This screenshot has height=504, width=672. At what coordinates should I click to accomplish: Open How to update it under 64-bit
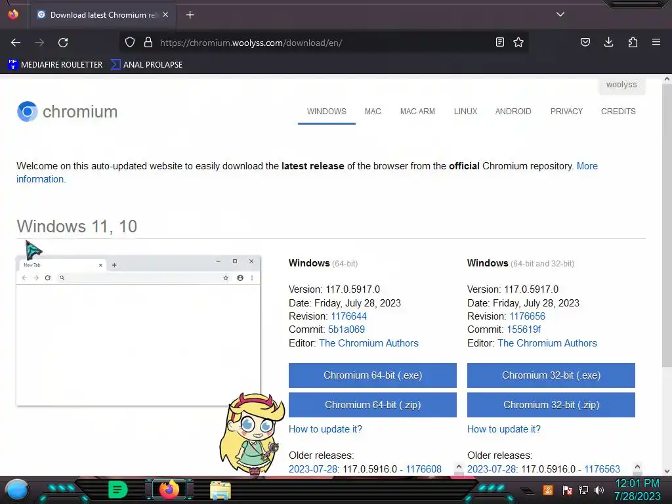(x=325, y=429)
